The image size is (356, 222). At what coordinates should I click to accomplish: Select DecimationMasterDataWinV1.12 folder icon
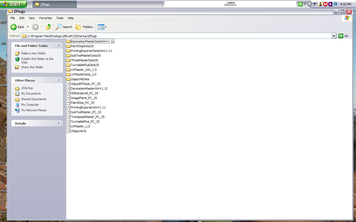68,41
